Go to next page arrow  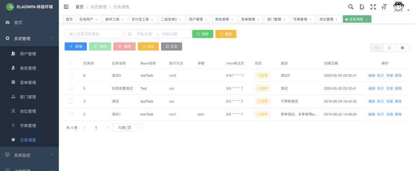point(107,127)
